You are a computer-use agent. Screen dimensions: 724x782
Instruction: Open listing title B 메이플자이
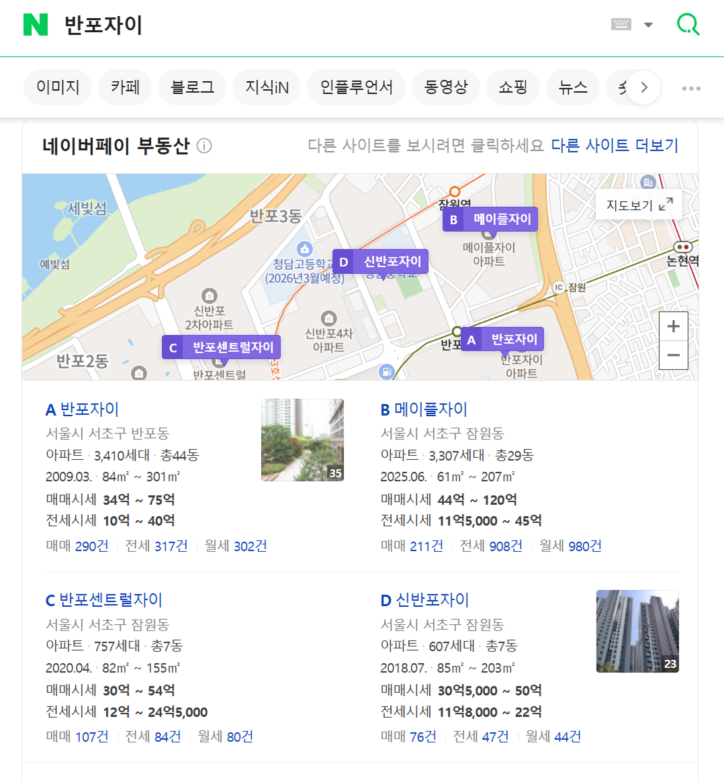pyautogui.click(x=424, y=409)
